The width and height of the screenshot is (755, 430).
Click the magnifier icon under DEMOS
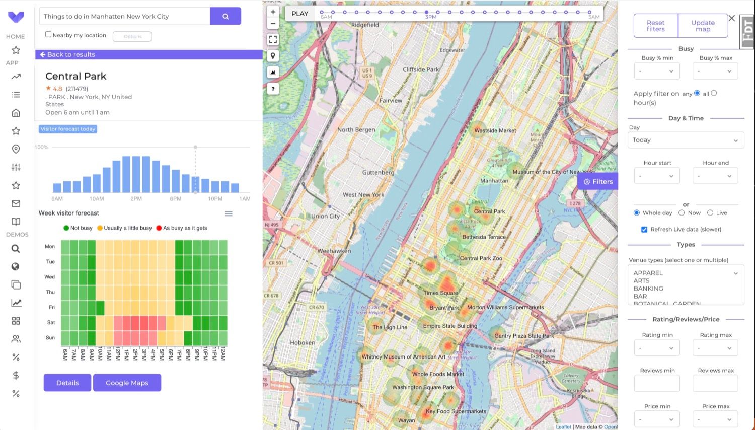click(x=16, y=248)
